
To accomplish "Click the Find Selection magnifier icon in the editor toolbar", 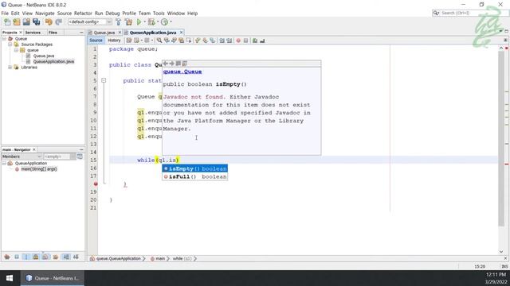I will [x=159, y=41].
